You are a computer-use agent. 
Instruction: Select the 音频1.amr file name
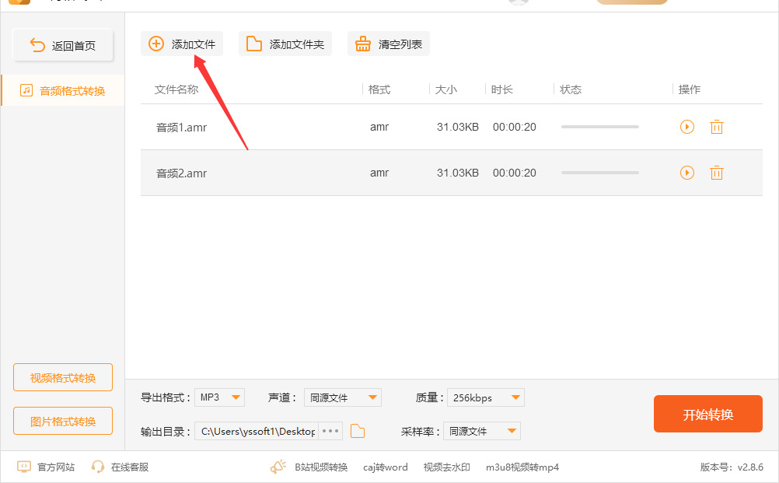coord(181,128)
